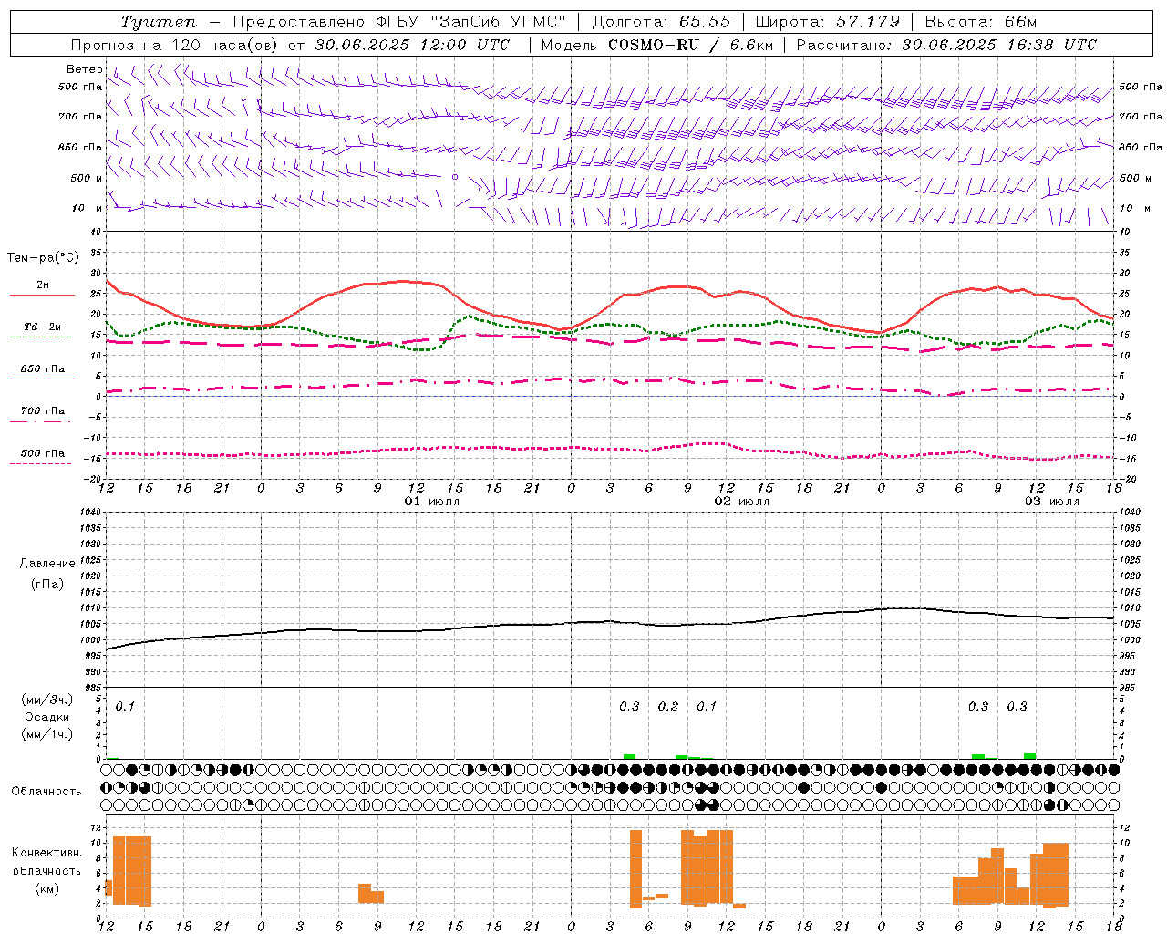Click the "Тем-ра(°C)" temperature label
The height and width of the screenshot is (934, 1167).
click(x=43, y=258)
